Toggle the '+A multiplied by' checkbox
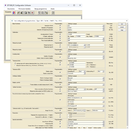 [x=68, y=45]
